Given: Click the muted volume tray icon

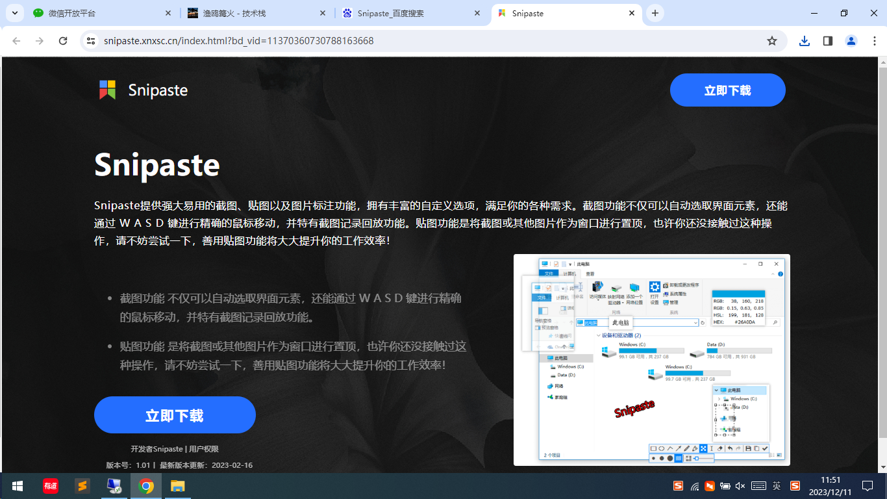Looking at the screenshot, I should click(741, 486).
